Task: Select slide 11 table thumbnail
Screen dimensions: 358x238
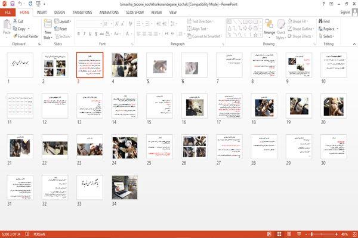Action: pos(20,106)
